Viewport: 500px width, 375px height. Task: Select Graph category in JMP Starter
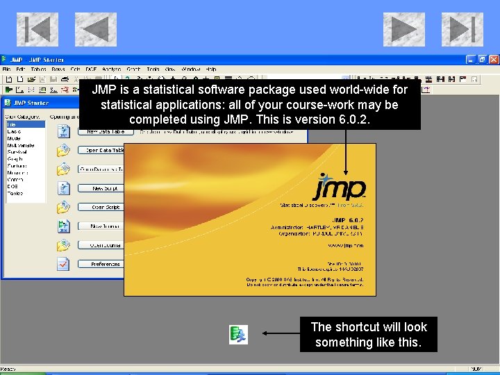(26, 159)
